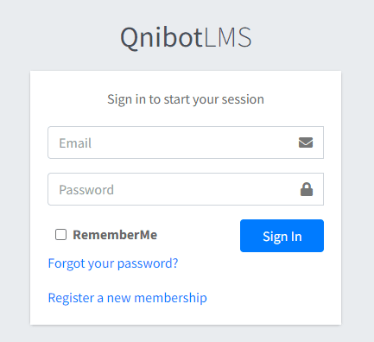Click the envelope icon in Email field

306,142
